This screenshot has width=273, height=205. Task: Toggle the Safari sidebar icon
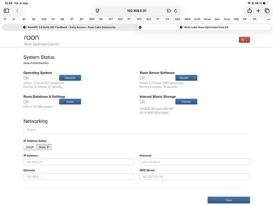pyautogui.click(x=7, y=11)
